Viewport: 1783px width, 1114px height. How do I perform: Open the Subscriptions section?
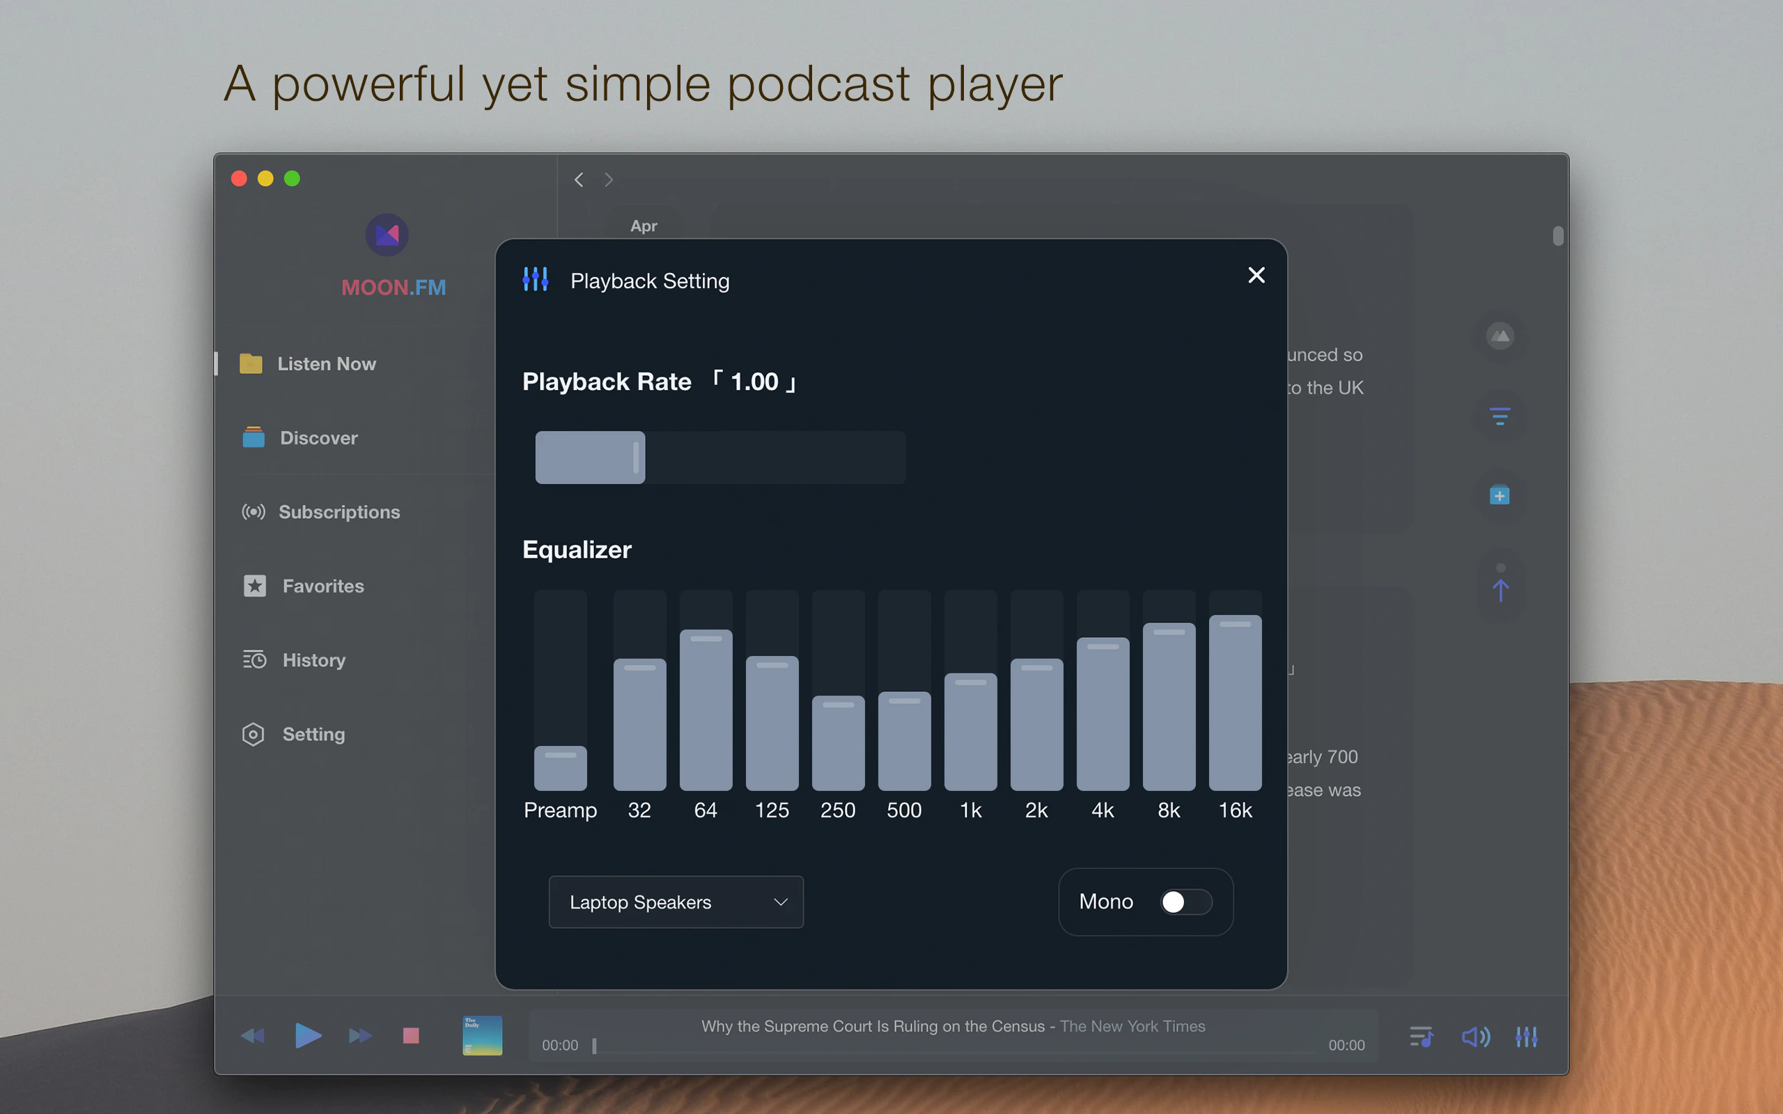[x=339, y=512]
